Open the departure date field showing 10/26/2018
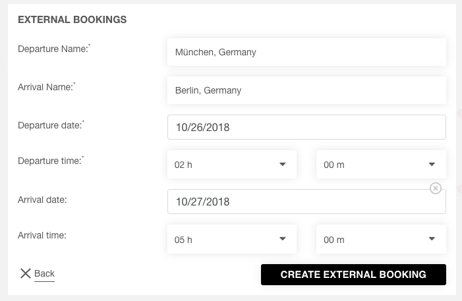 pyautogui.click(x=306, y=127)
